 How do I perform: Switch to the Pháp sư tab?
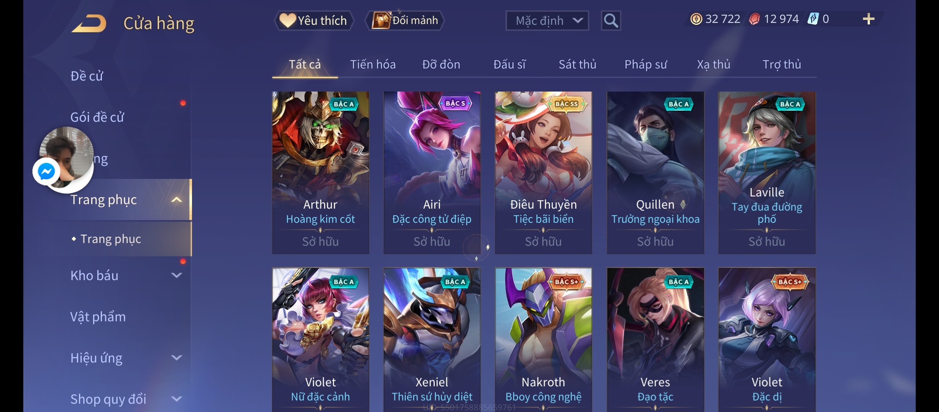point(645,64)
